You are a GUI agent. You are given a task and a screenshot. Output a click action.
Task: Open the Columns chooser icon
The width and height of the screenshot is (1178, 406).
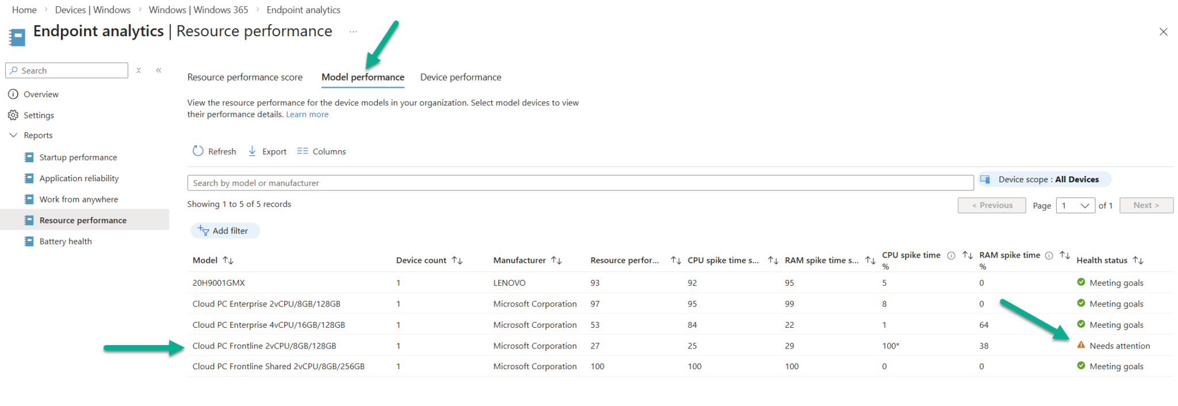tap(303, 151)
